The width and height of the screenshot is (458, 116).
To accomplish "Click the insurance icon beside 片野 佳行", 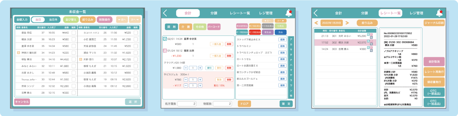I will [81, 59].
